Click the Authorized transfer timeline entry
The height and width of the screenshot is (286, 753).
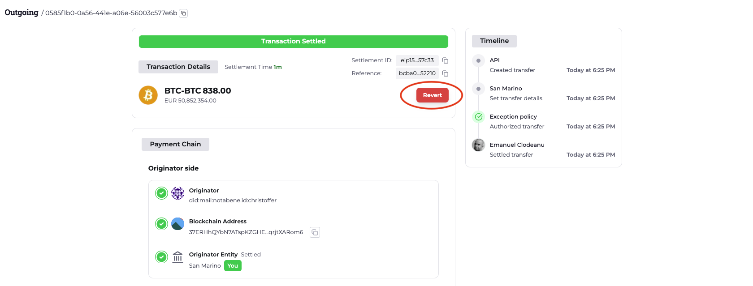pyautogui.click(x=517, y=127)
